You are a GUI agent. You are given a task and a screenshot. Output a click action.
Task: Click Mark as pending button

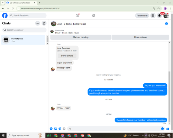coord(81,37)
